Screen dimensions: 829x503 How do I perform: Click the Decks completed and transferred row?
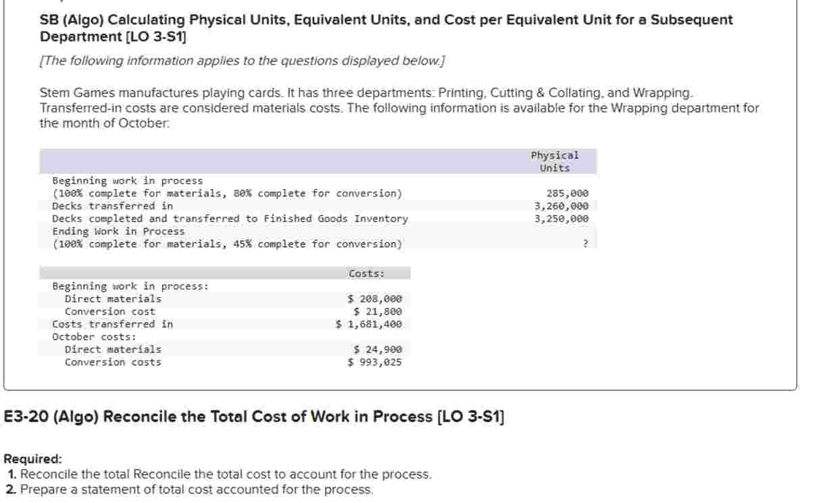tap(189, 218)
